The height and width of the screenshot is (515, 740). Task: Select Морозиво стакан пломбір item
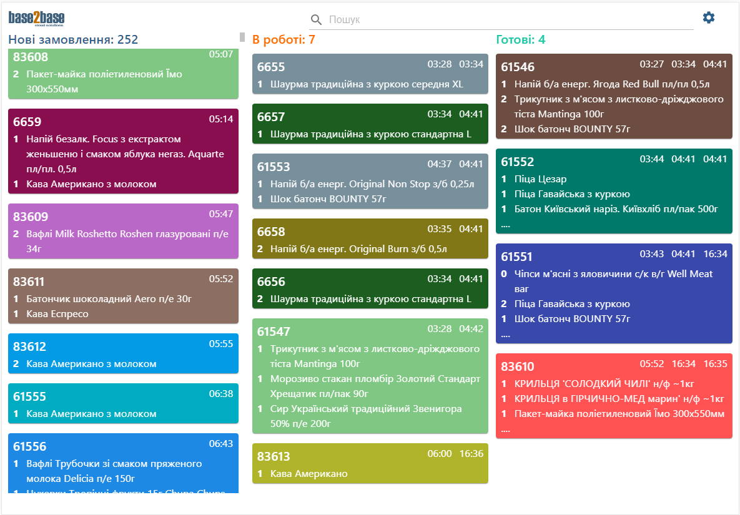pos(375,386)
